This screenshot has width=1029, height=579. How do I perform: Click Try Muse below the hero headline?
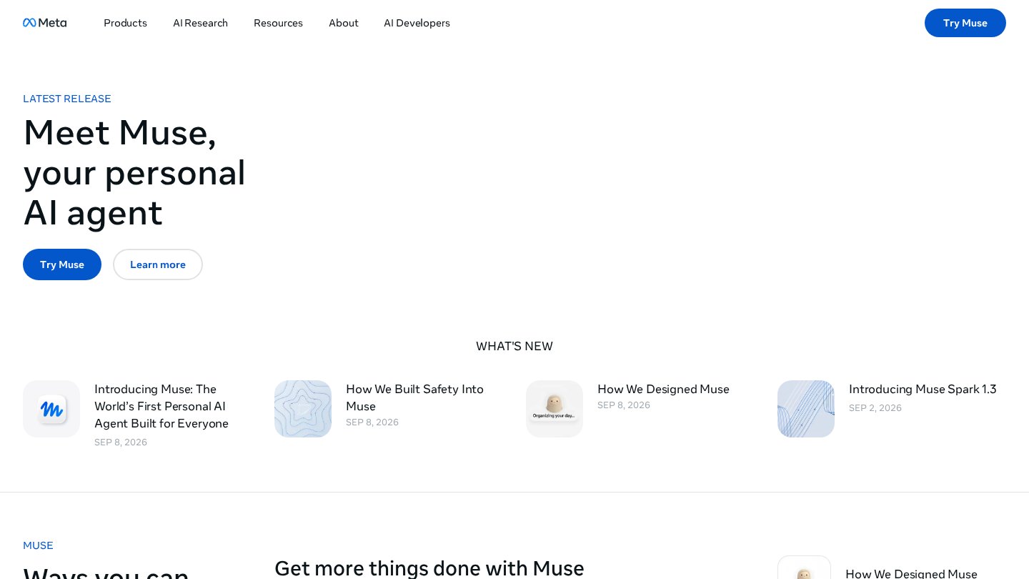[62, 264]
